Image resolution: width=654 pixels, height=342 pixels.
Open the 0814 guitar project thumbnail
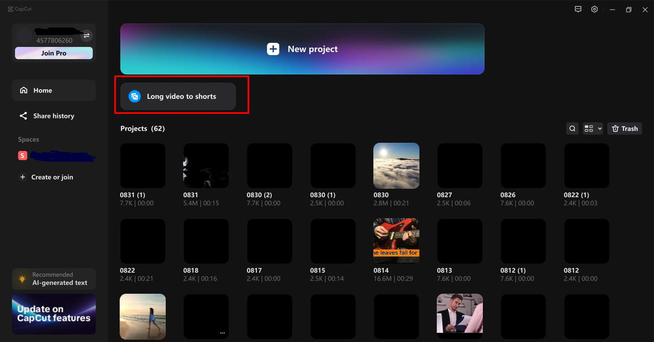point(396,241)
